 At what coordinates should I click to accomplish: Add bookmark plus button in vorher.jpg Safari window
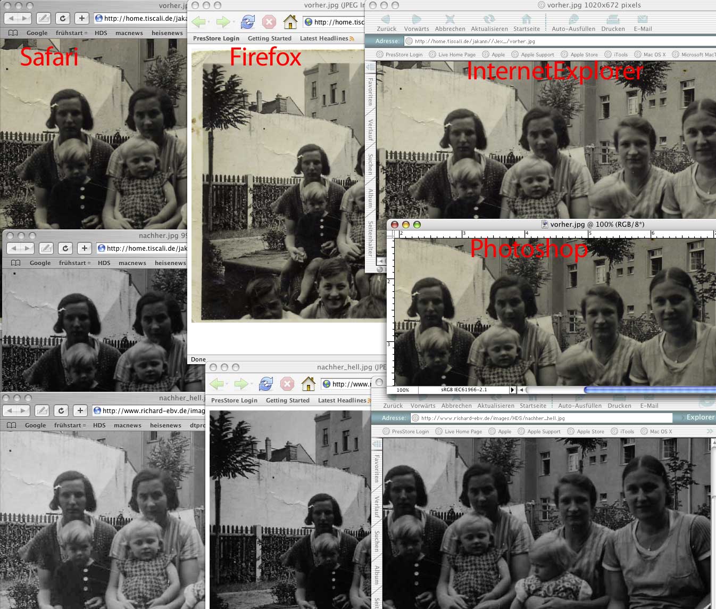81,18
